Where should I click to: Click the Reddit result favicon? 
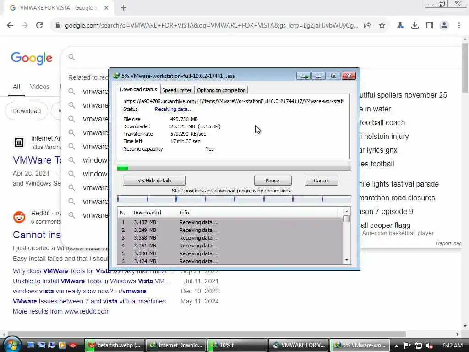19,217
